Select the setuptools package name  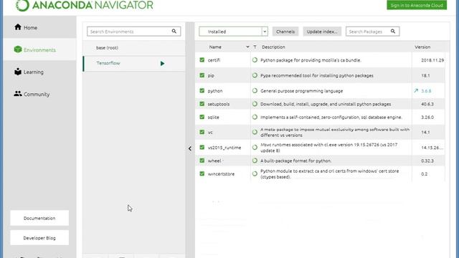(219, 104)
